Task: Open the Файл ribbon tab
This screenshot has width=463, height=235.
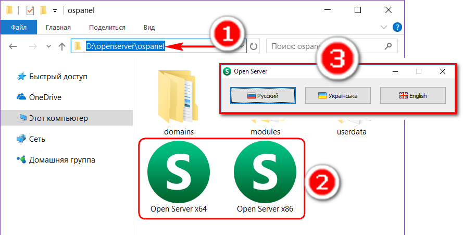Action: pyautogui.click(x=19, y=28)
